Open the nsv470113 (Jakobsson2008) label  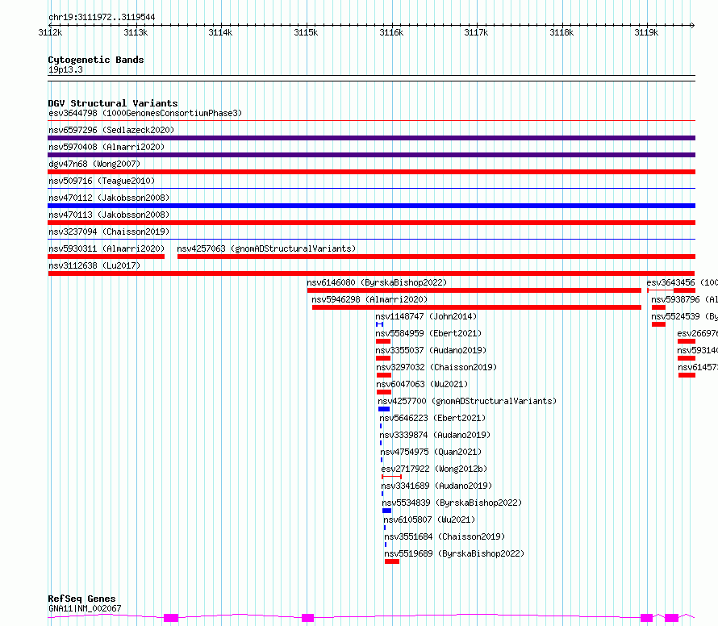[x=109, y=215]
